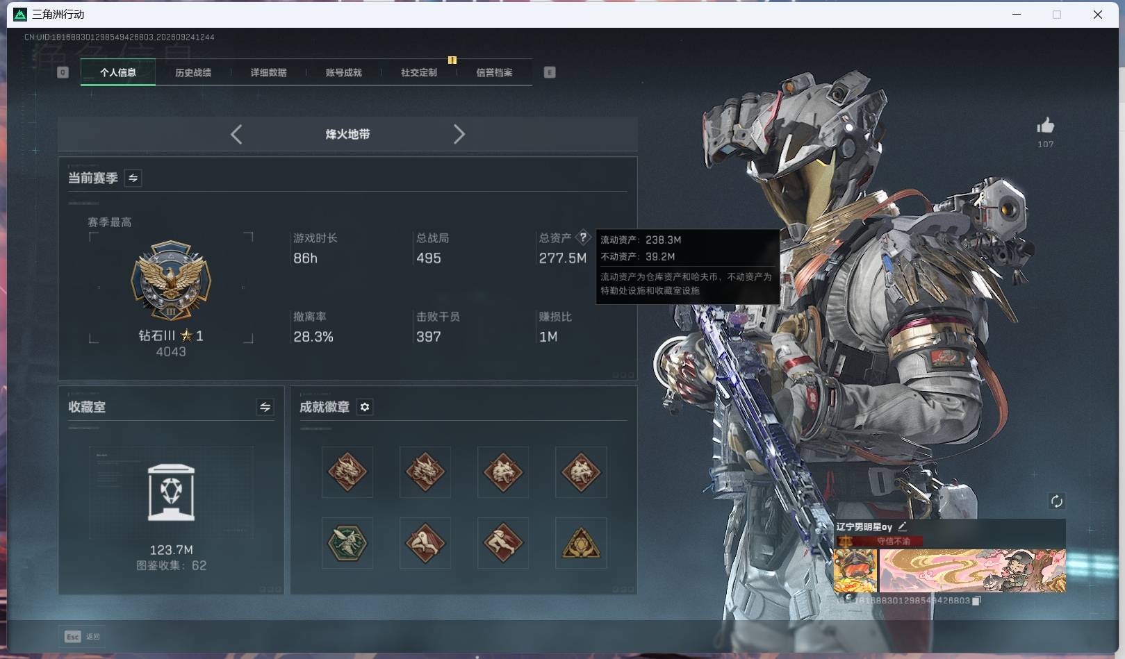The height and width of the screenshot is (659, 1125).
Task: Click the 钻石III eagle rank emblem
Action: tap(171, 281)
